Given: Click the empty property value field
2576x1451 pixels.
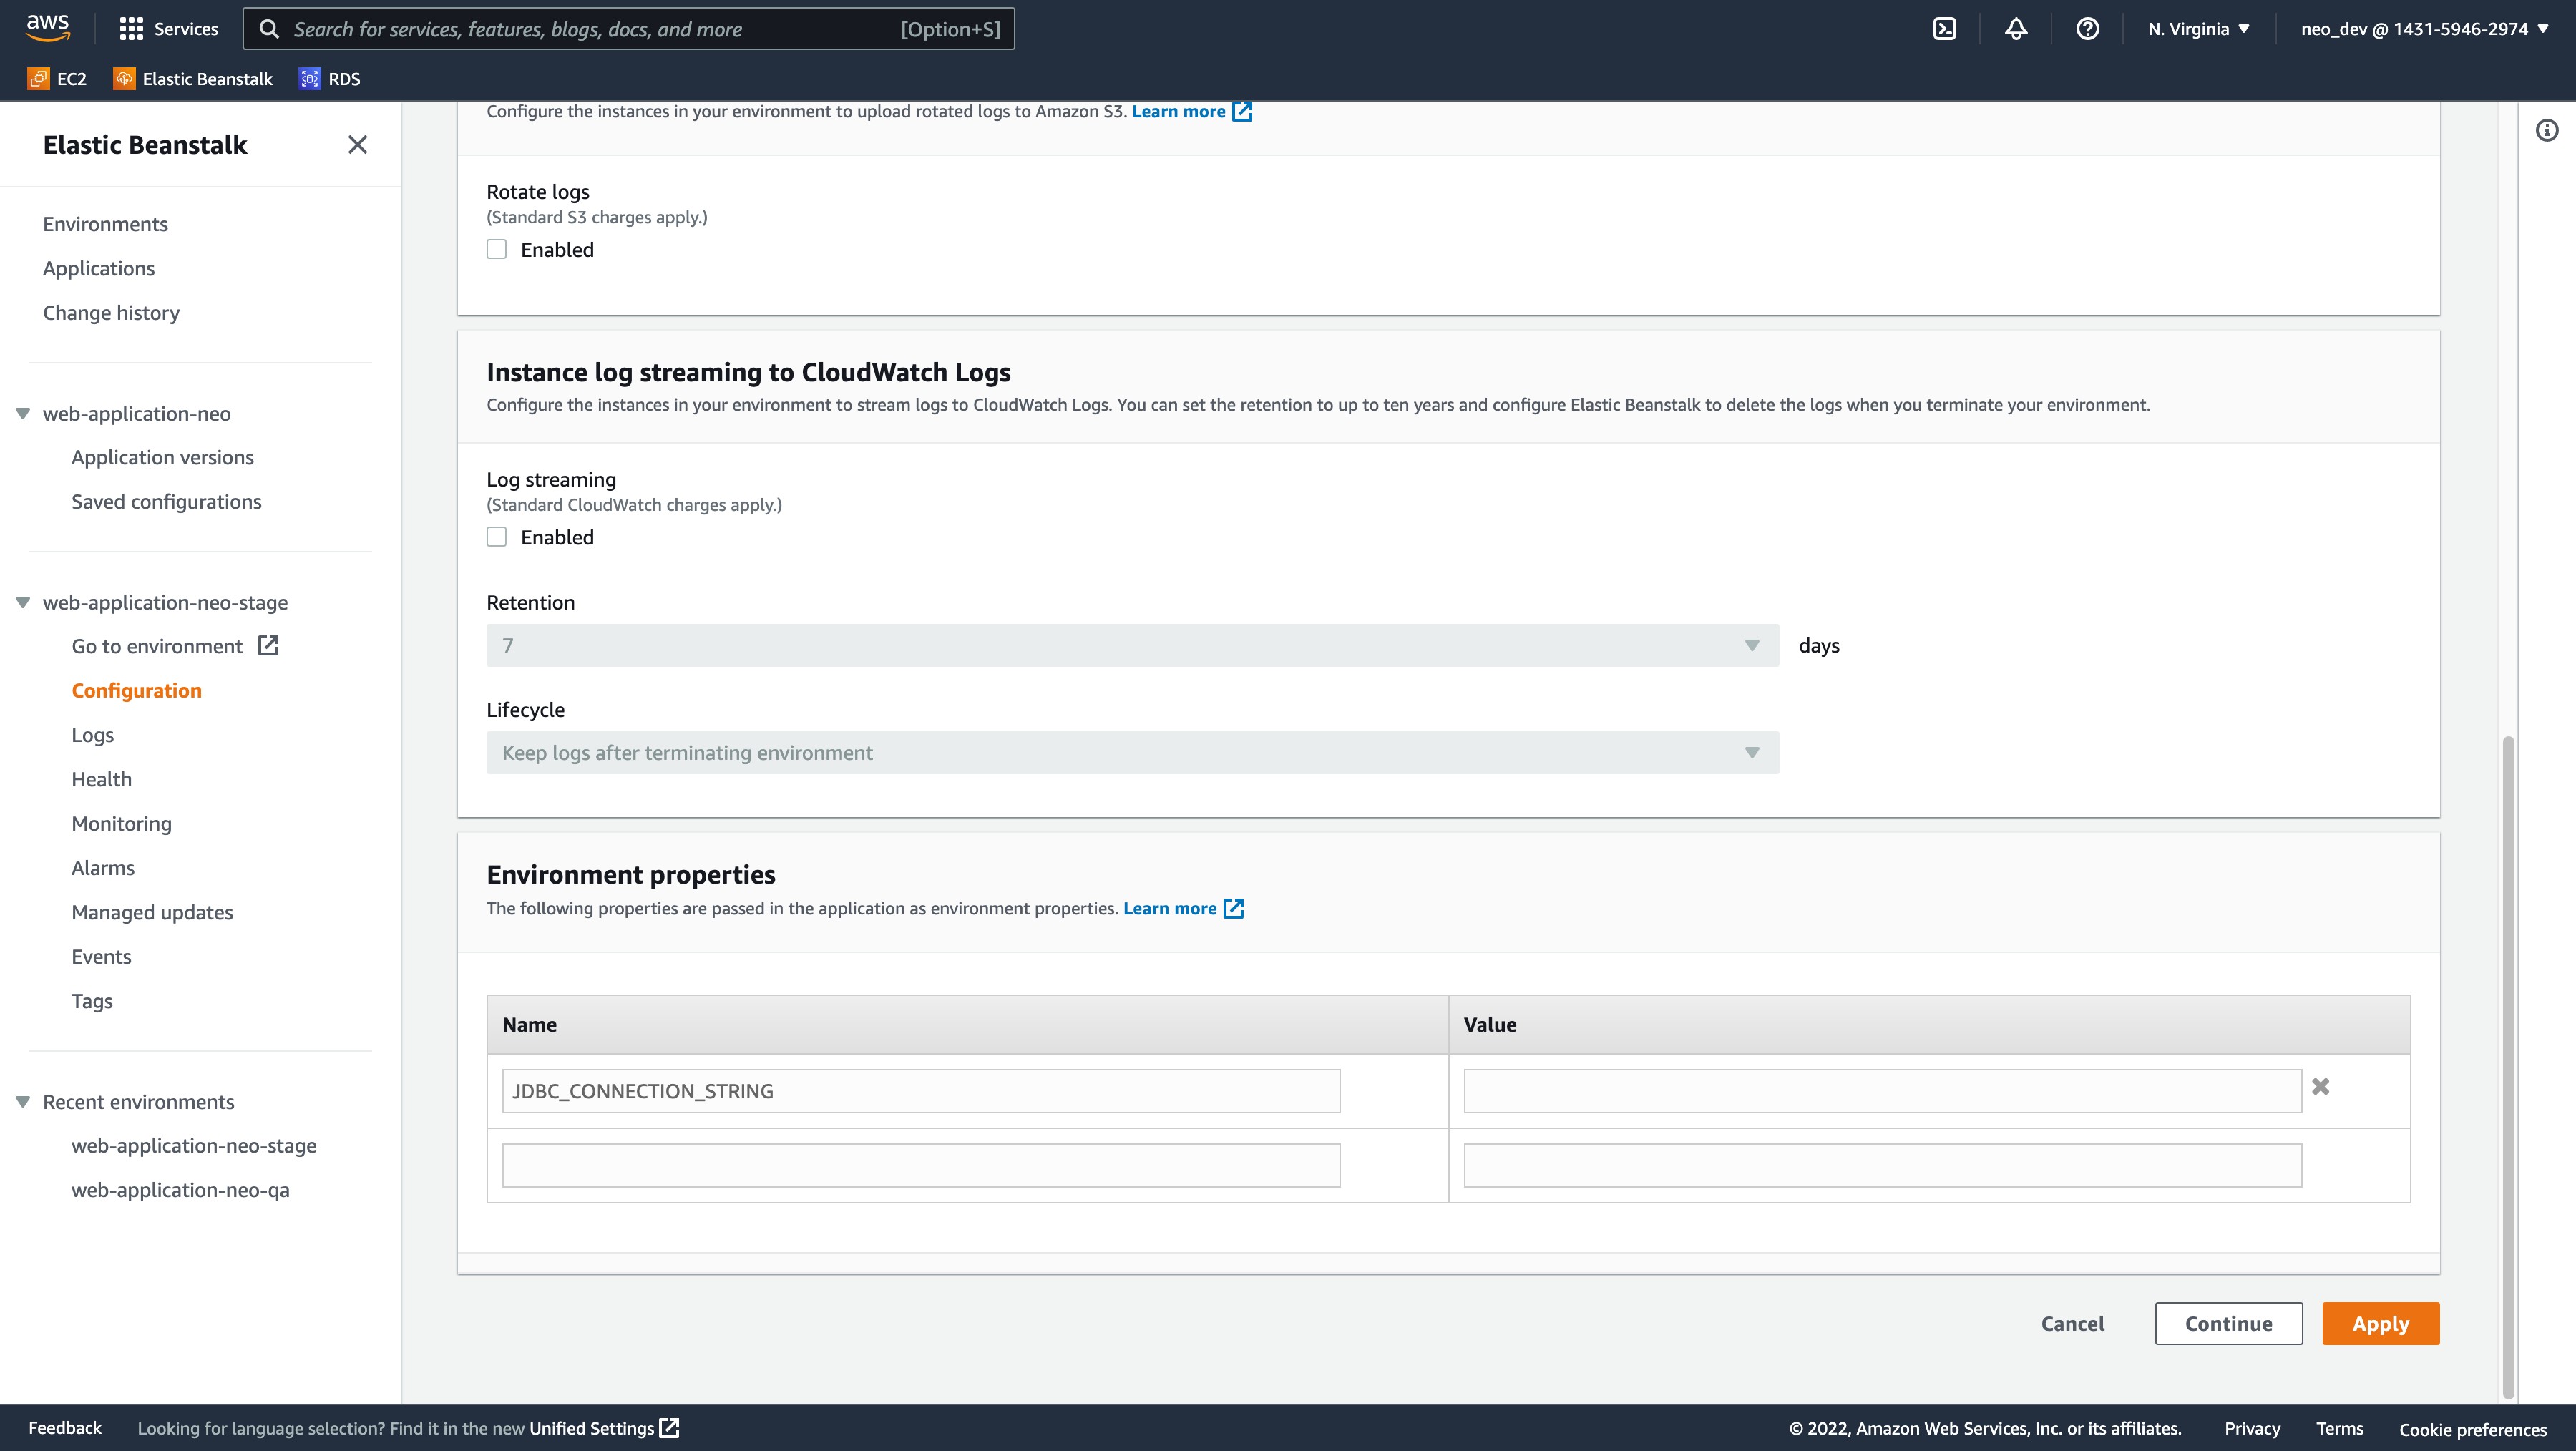Looking at the screenshot, I should 1882,1165.
